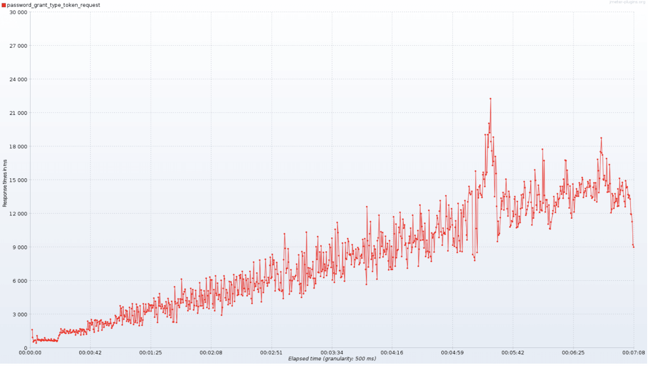Click the "Elapsed time (granularity: 500 ms)" label
Screen dimensions: 649x367
click(332, 358)
